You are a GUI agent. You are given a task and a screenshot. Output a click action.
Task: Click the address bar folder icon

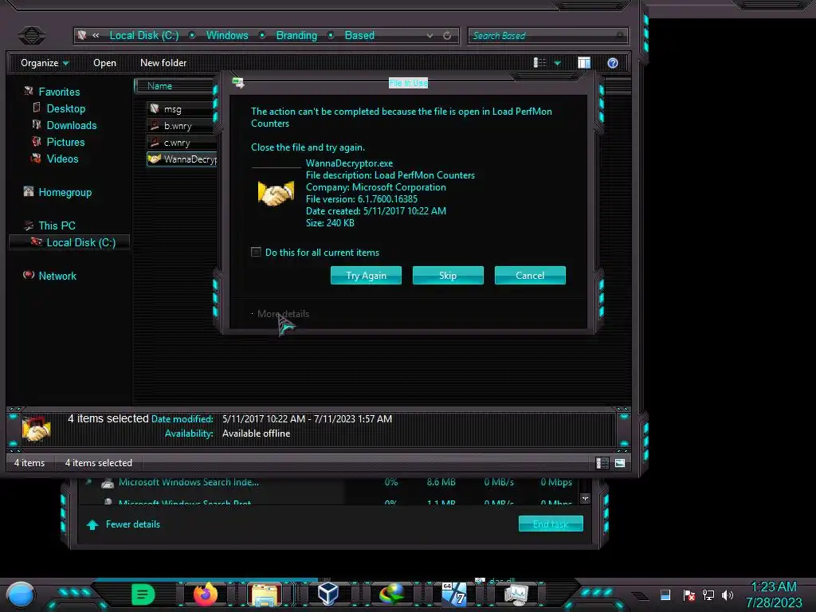(x=82, y=35)
